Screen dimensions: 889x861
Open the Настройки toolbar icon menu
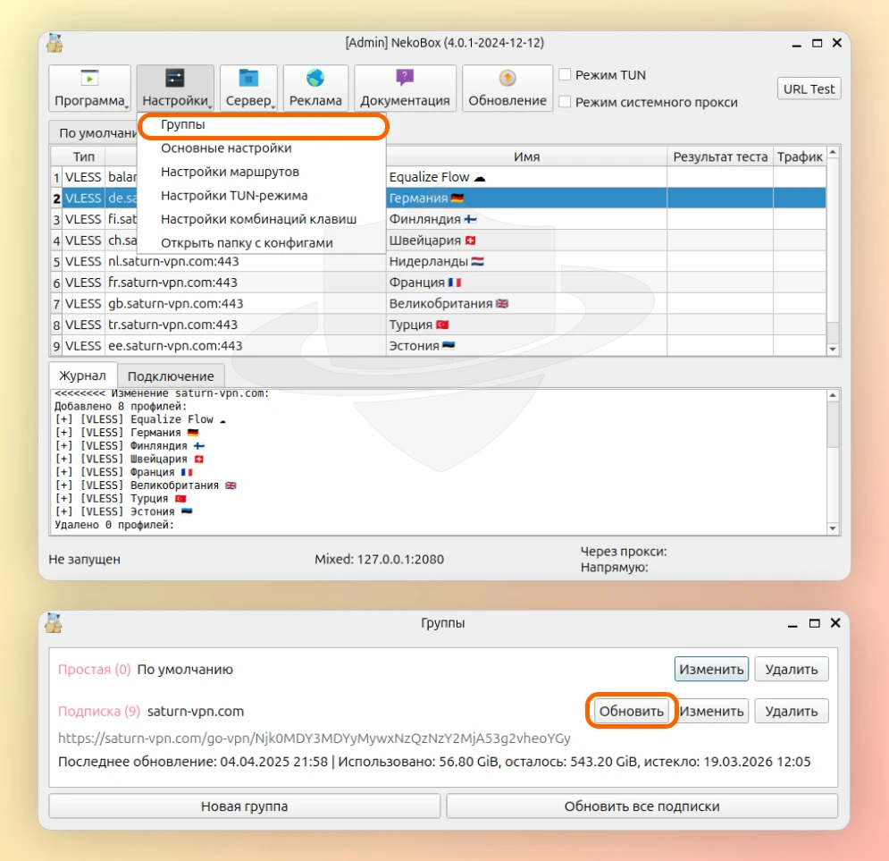pyautogui.click(x=175, y=79)
